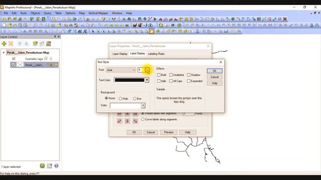
Task: Click the help question icon in Layer Control
Action: [56, 165]
